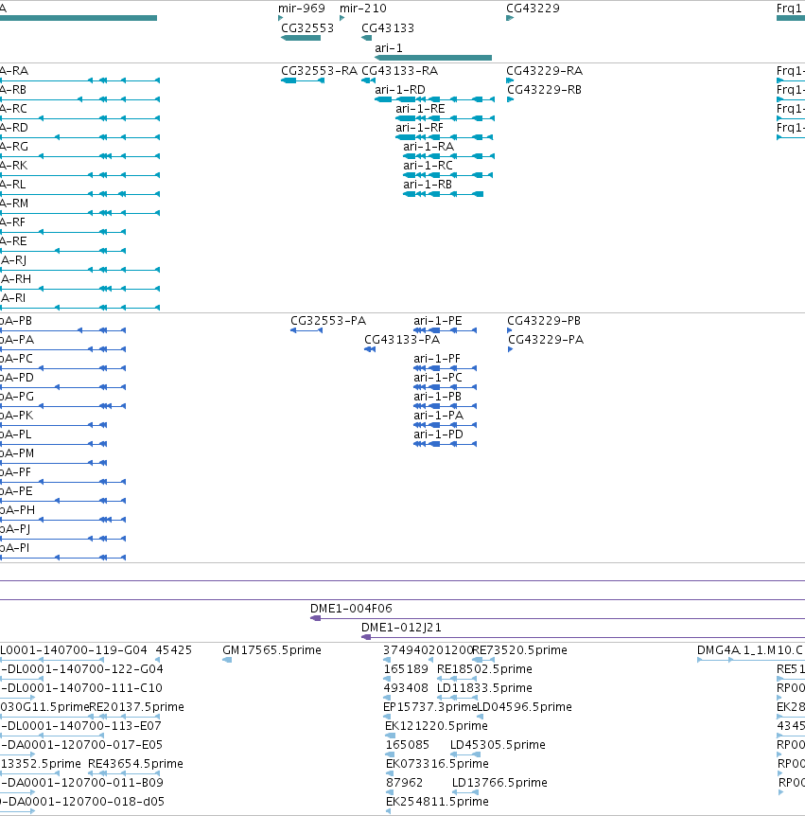
Task: Select transcript label A-RJ
Action: click(13, 260)
